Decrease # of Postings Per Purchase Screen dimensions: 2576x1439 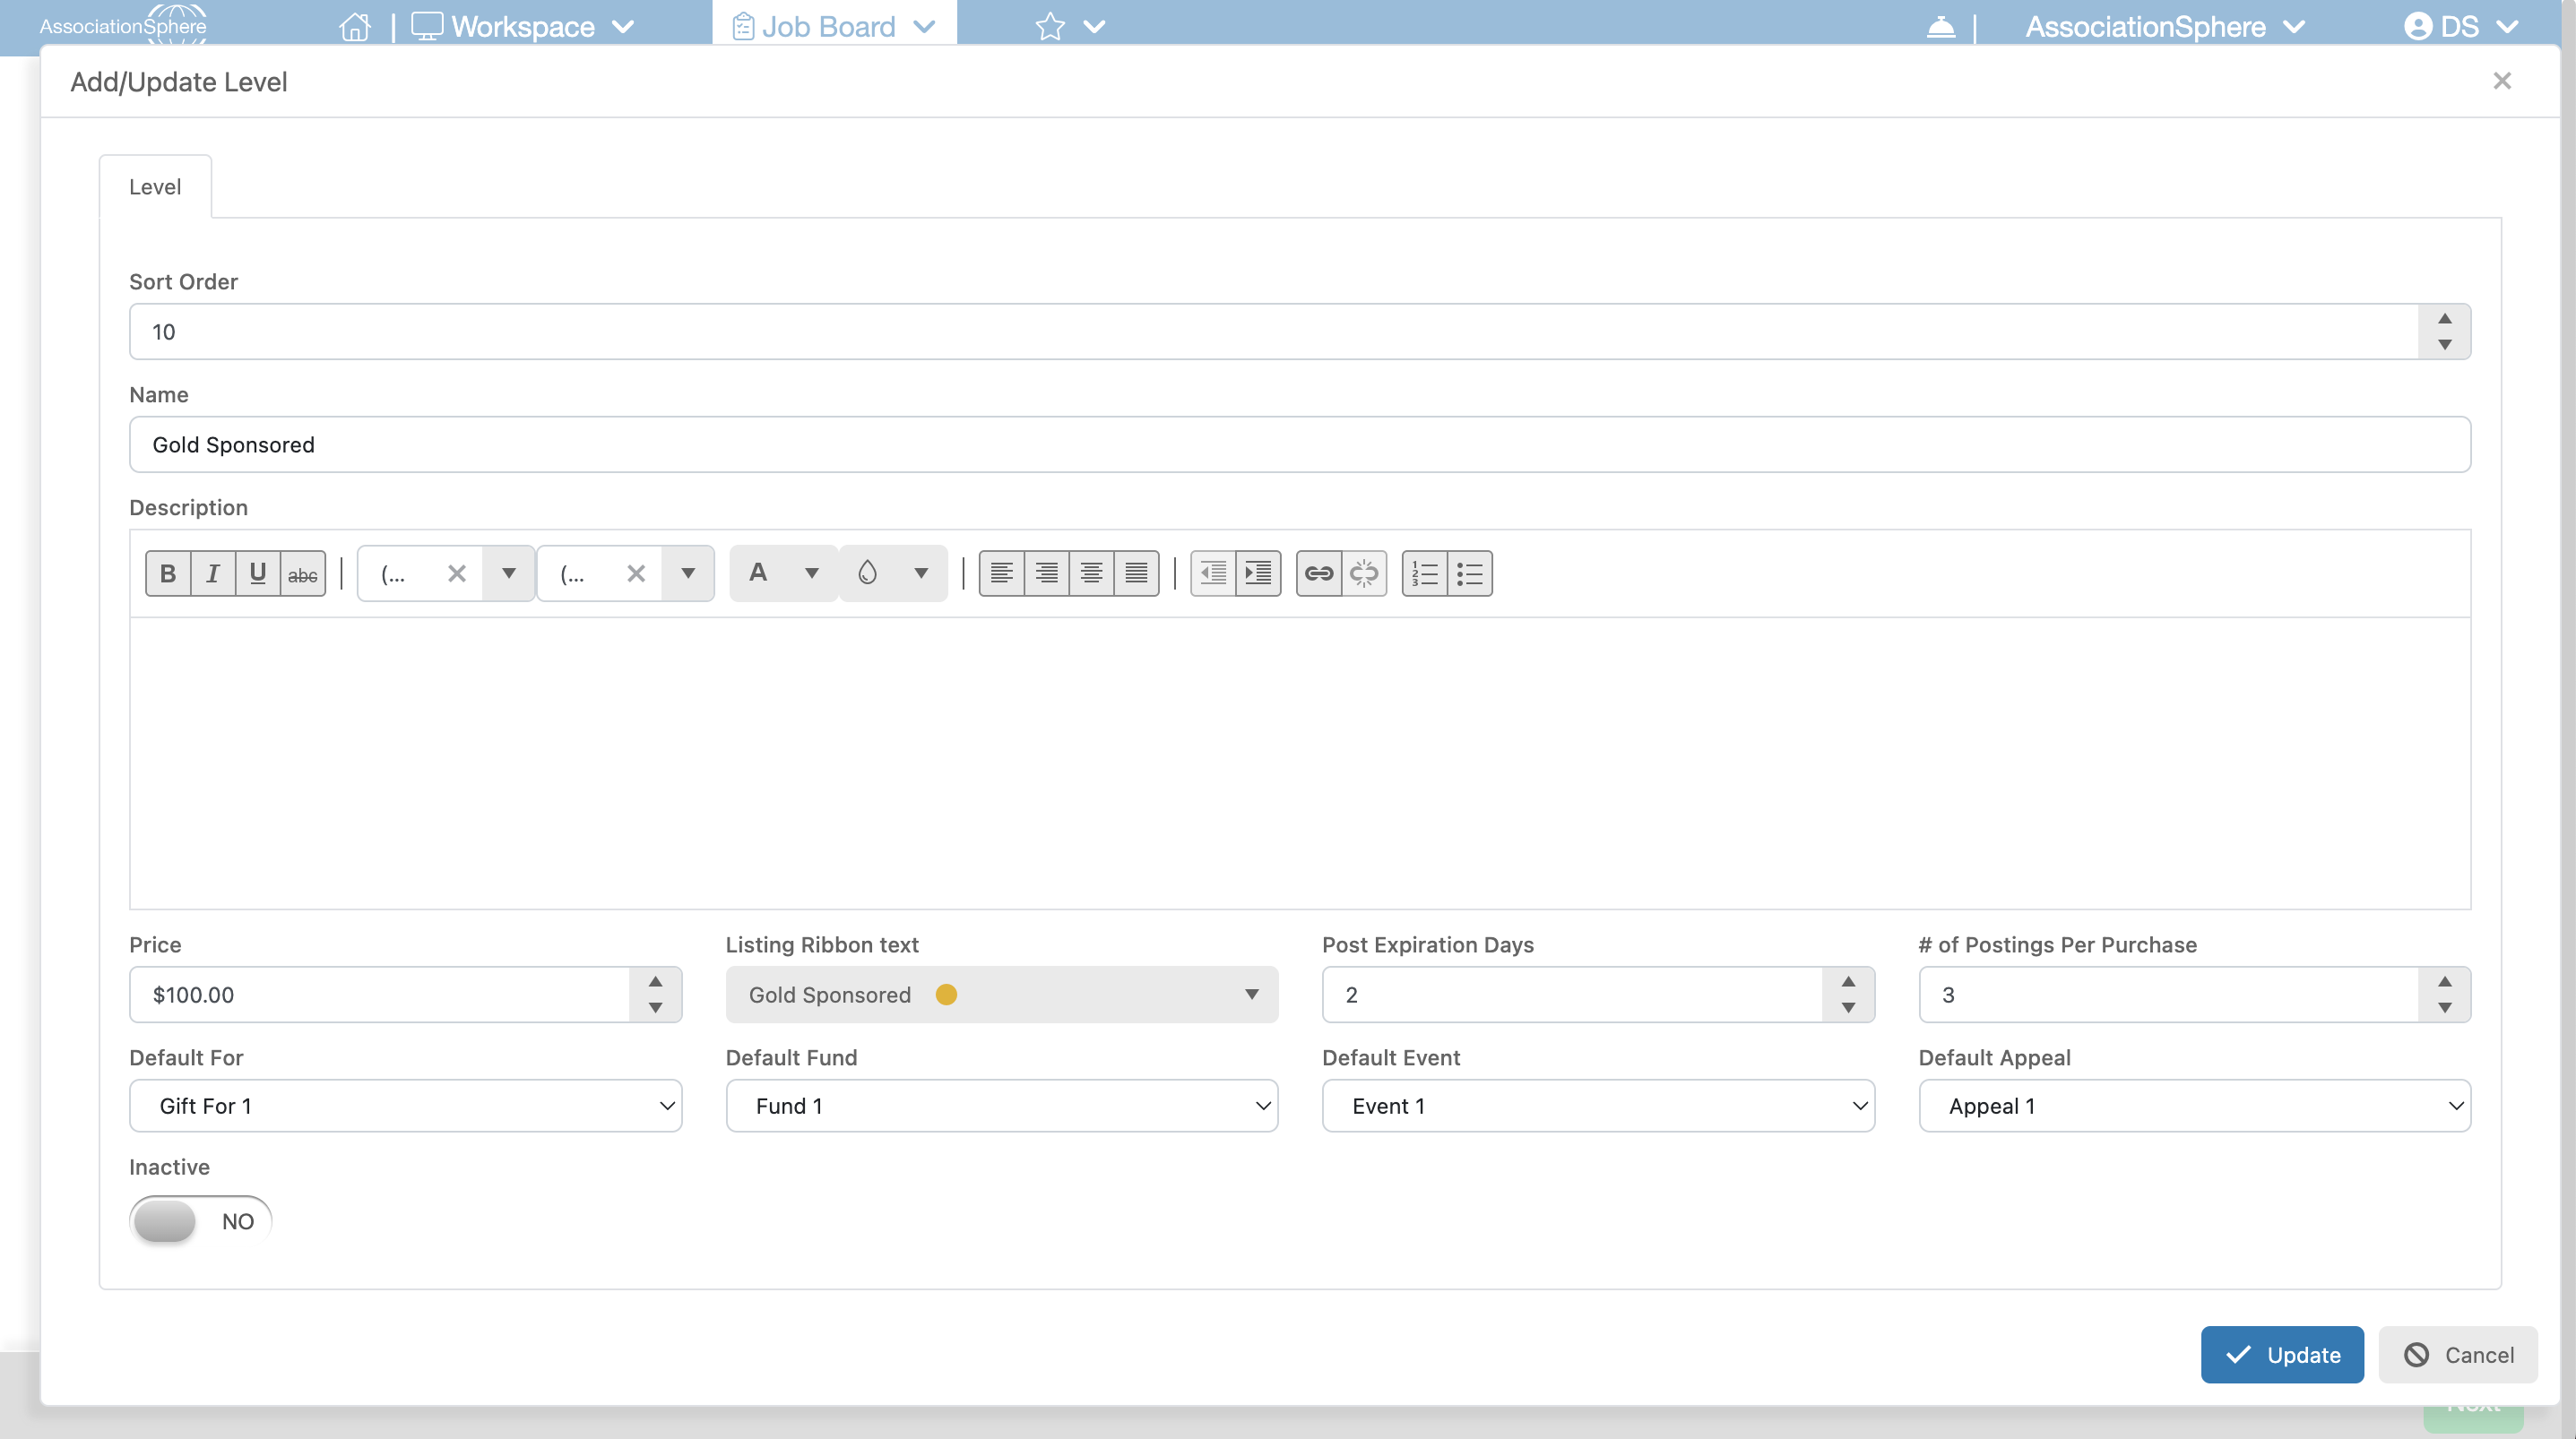click(2445, 1008)
